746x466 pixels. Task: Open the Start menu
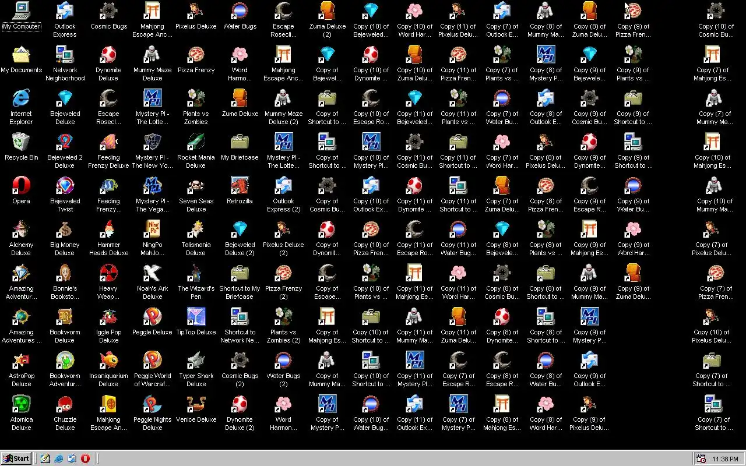tap(16, 458)
